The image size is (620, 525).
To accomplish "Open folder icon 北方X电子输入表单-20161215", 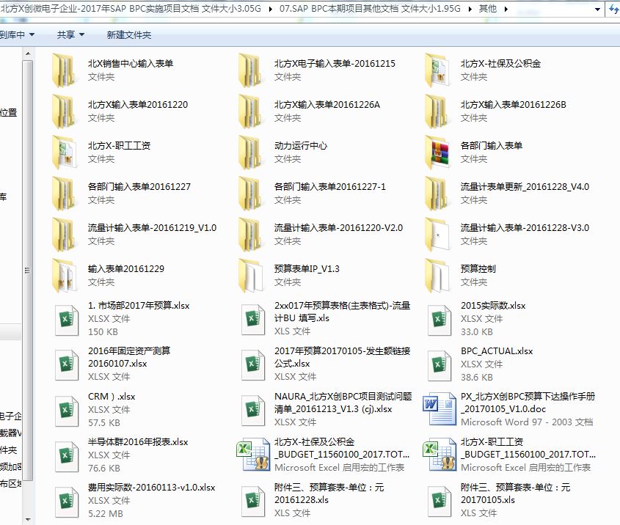I will pyautogui.click(x=250, y=70).
